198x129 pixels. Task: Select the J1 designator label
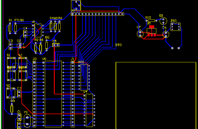(x=73, y=59)
